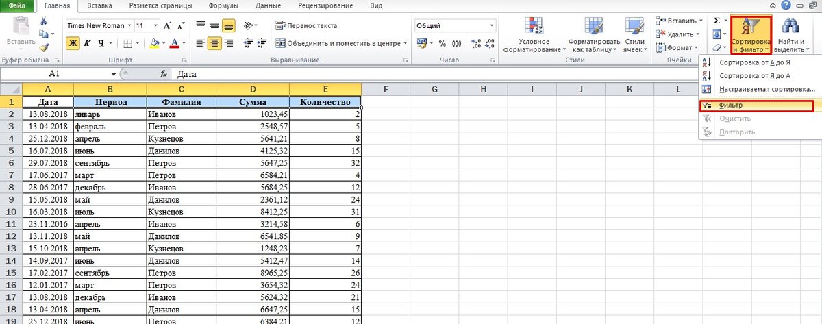Toggle bottom vertical alignment

228,25
